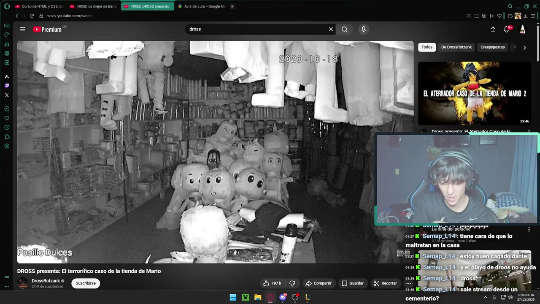
Task: Open browser settings gear in sidebar
Action: (x=7, y=146)
